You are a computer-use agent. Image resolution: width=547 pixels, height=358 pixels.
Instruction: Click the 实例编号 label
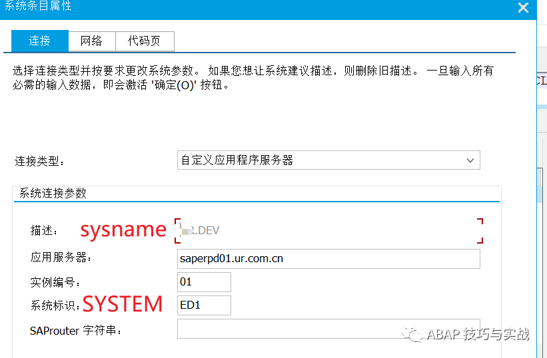[x=55, y=282]
